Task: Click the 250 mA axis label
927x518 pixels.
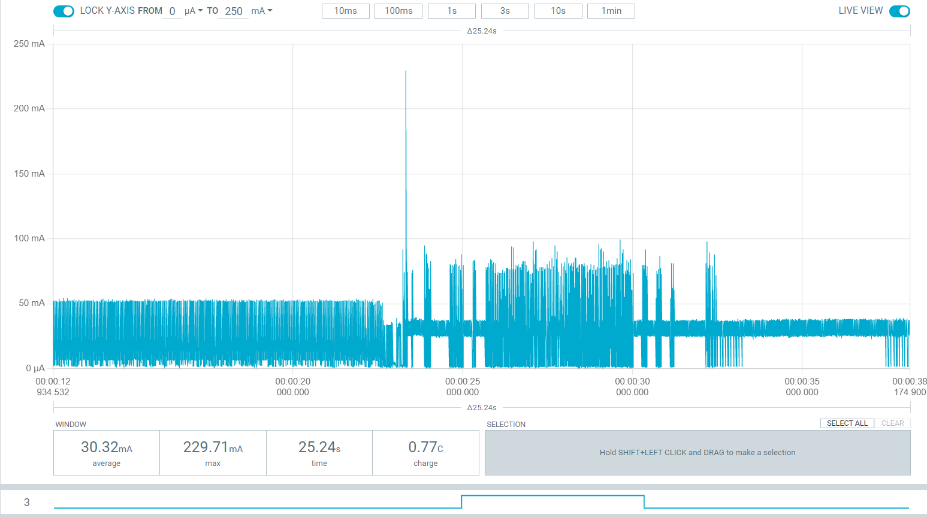Action: click(x=29, y=44)
